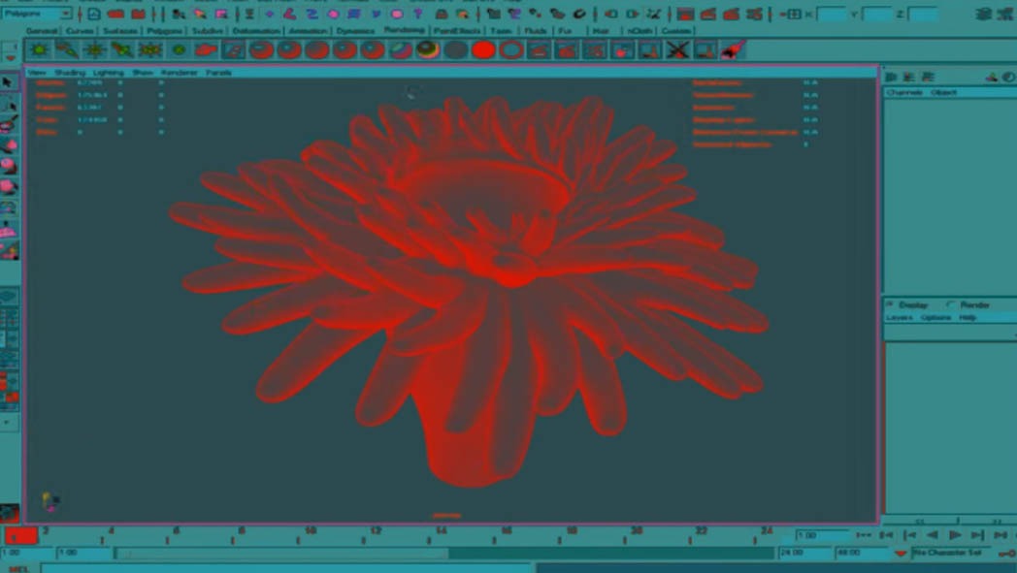Switch to the Dynamics shelf tab

click(x=355, y=30)
